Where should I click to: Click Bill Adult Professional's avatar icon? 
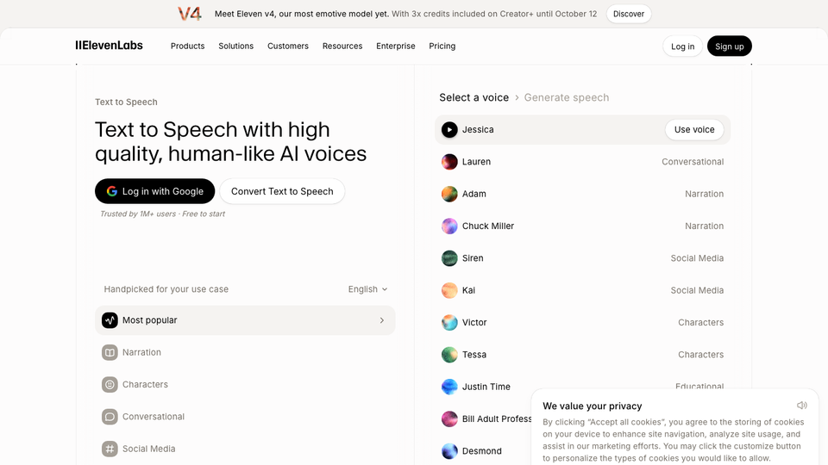point(449,419)
